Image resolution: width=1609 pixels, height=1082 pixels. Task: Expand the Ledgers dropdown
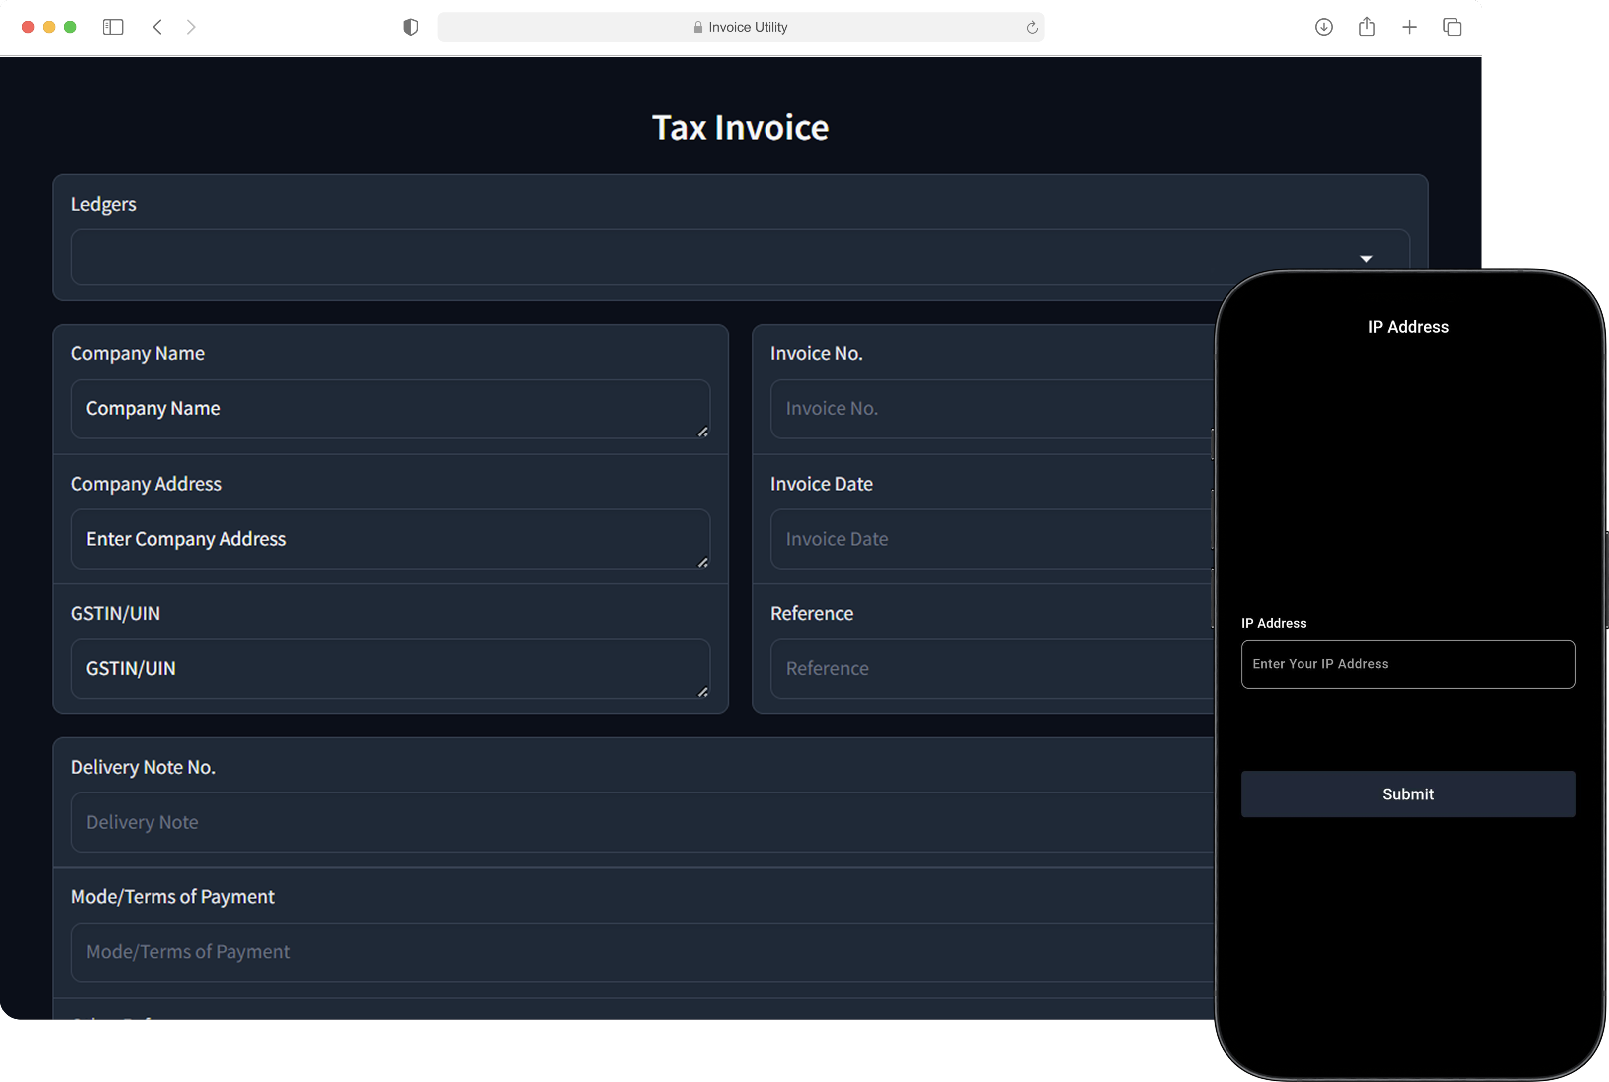pyautogui.click(x=1367, y=257)
